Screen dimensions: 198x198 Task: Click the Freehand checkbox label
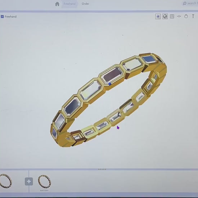10,17
